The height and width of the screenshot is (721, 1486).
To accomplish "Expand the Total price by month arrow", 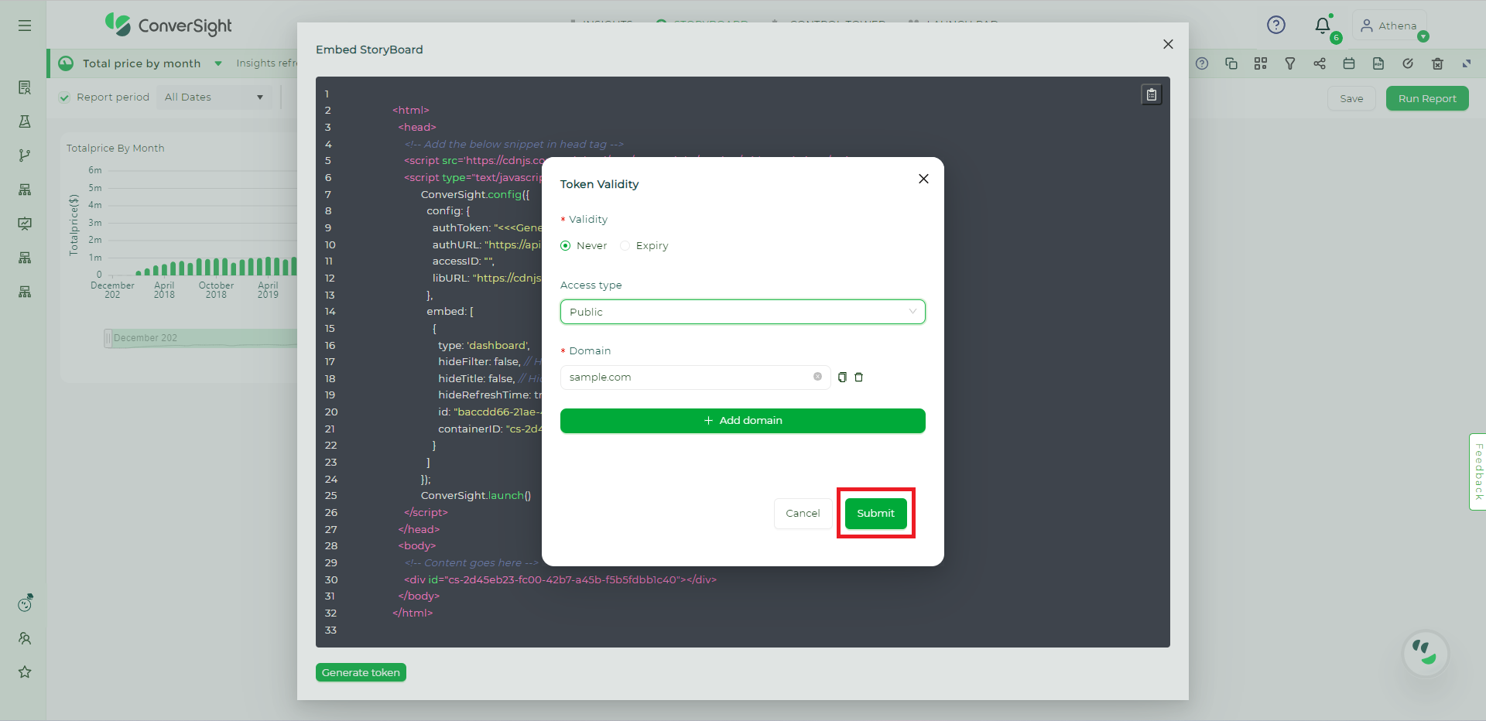I will pyautogui.click(x=218, y=63).
